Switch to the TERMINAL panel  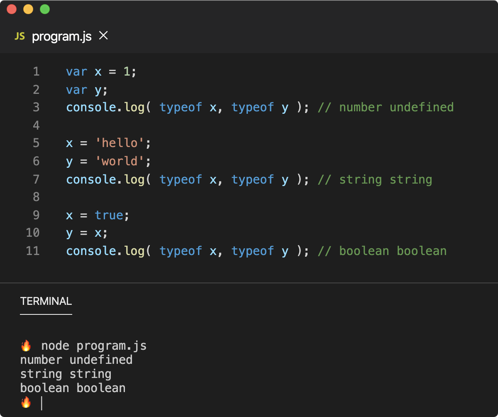(46, 302)
